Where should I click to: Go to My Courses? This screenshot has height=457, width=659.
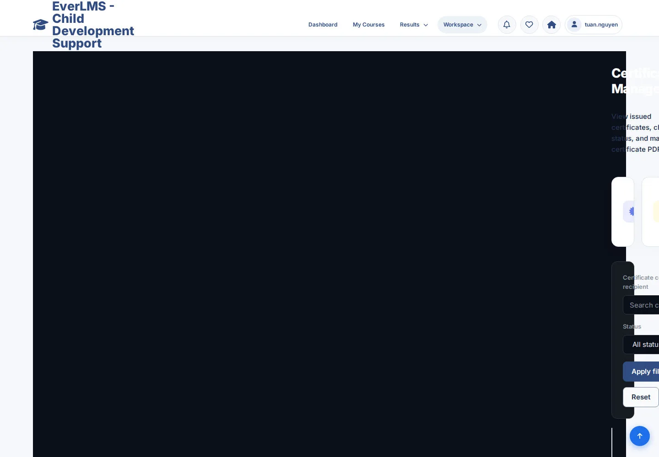click(368, 25)
